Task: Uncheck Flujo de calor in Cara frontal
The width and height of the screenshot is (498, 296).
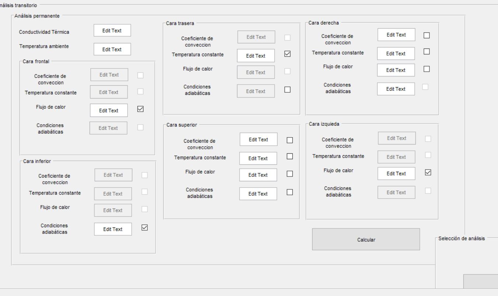Action: pos(140,109)
